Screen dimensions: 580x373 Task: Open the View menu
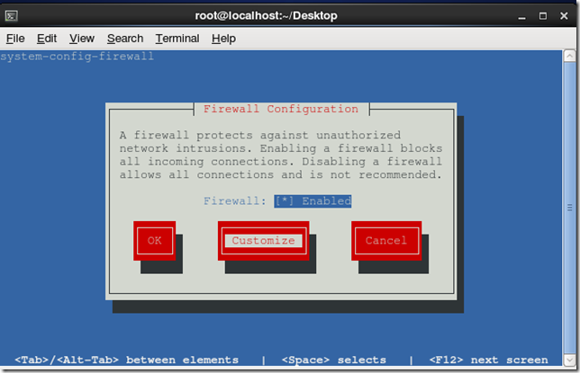(82, 39)
